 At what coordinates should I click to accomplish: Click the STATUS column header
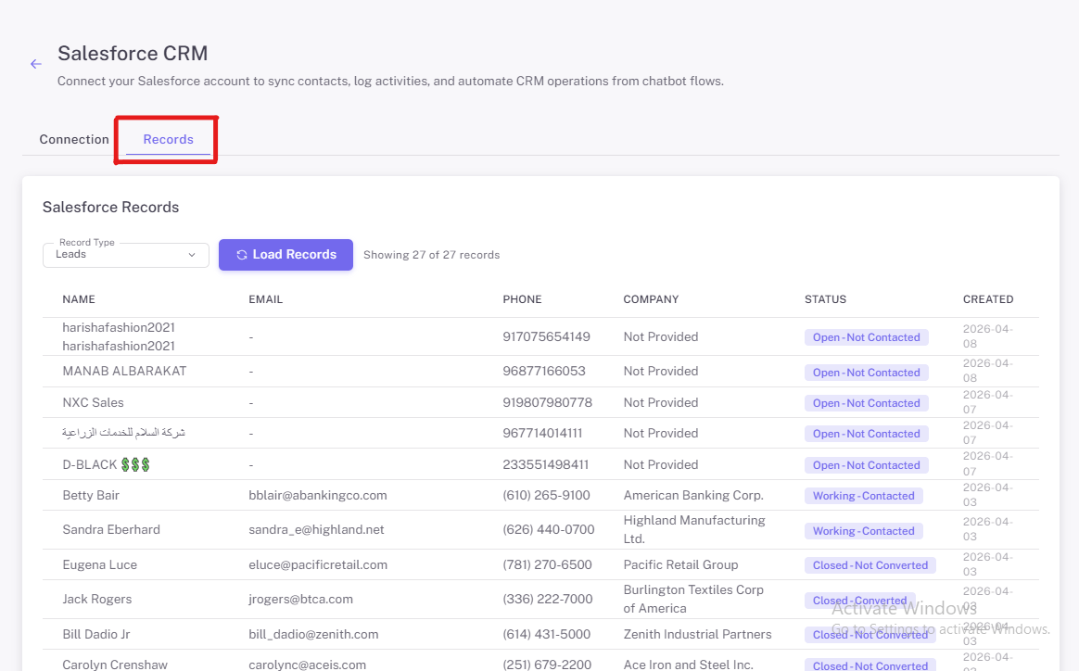pyautogui.click(x=825, y=299)
